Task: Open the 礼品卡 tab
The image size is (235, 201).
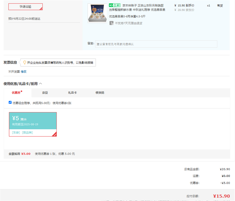Action: (x=72, y=93)
